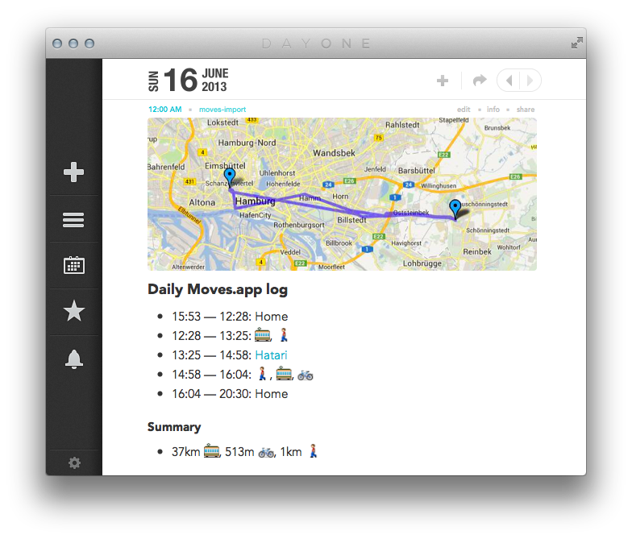Click the info link above the map
The width and height of the screenshot is (632, 539).
click(493, 110)
